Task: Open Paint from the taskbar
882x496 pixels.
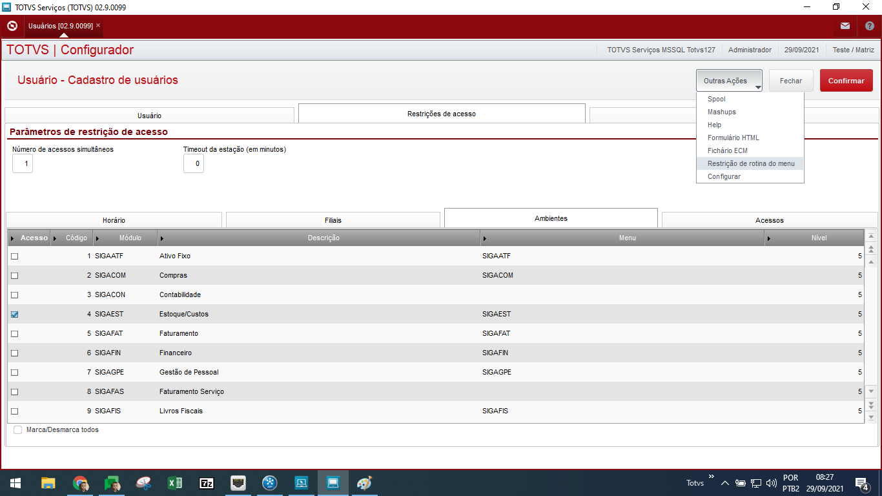Action: pos(365,483)
